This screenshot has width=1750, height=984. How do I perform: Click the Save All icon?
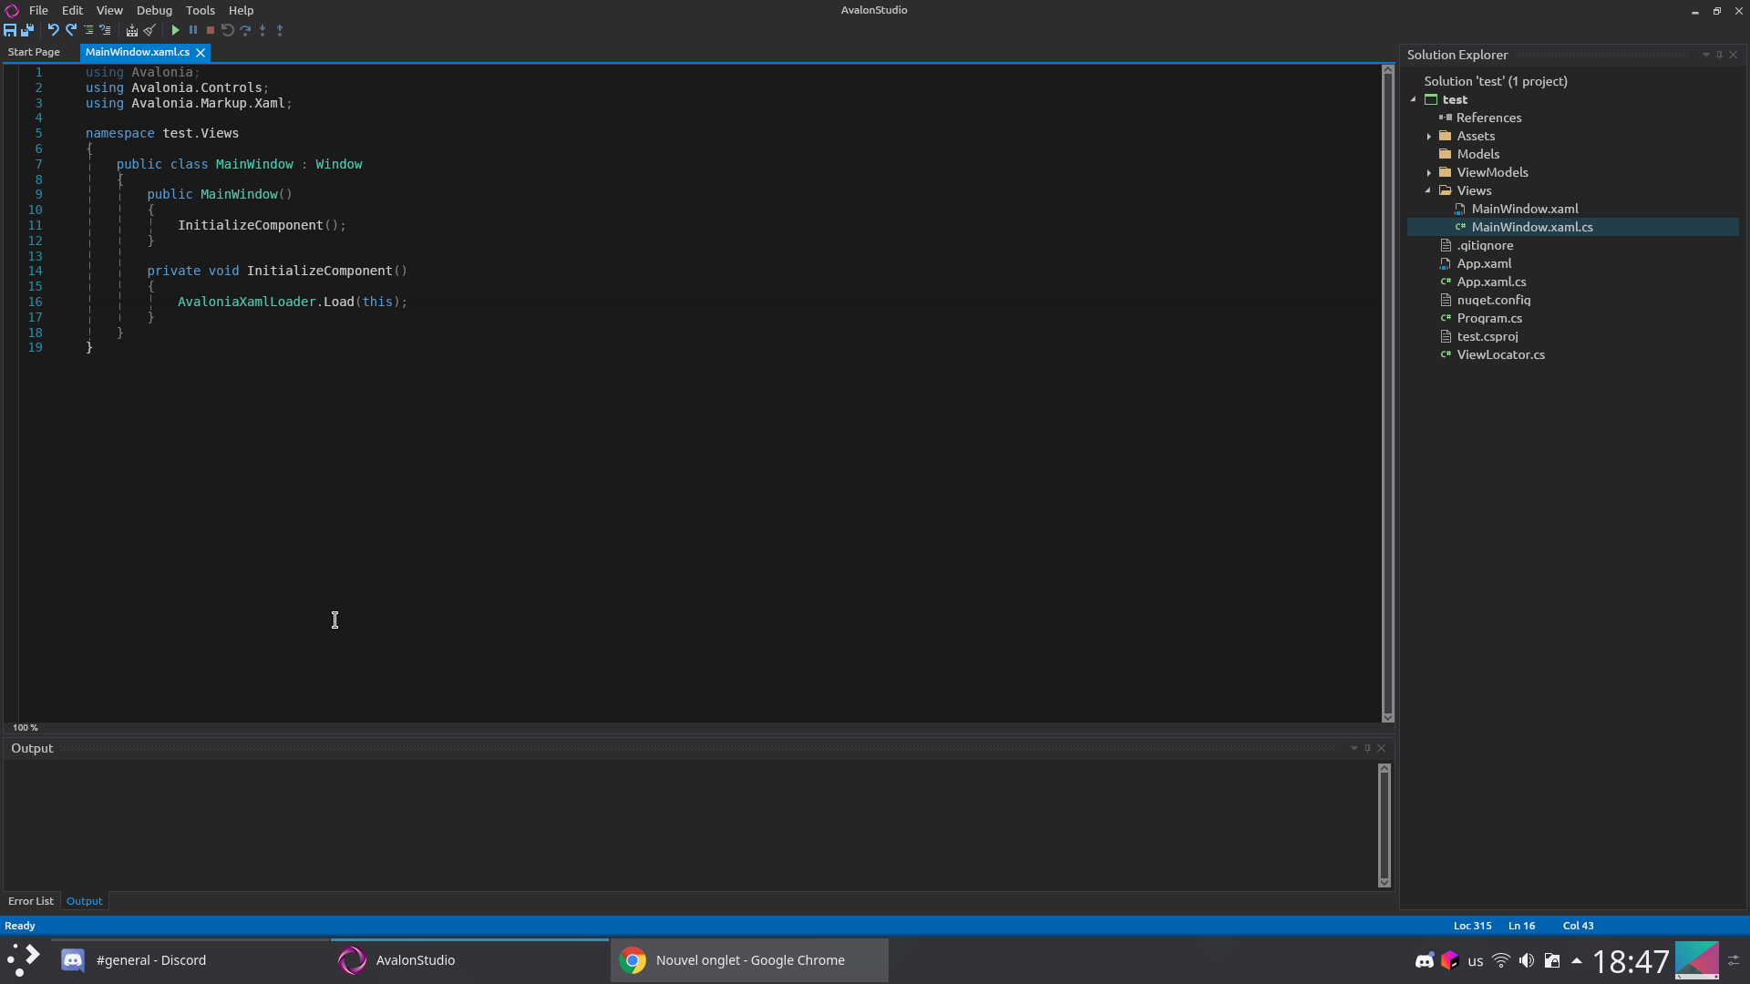click(27, 30)
